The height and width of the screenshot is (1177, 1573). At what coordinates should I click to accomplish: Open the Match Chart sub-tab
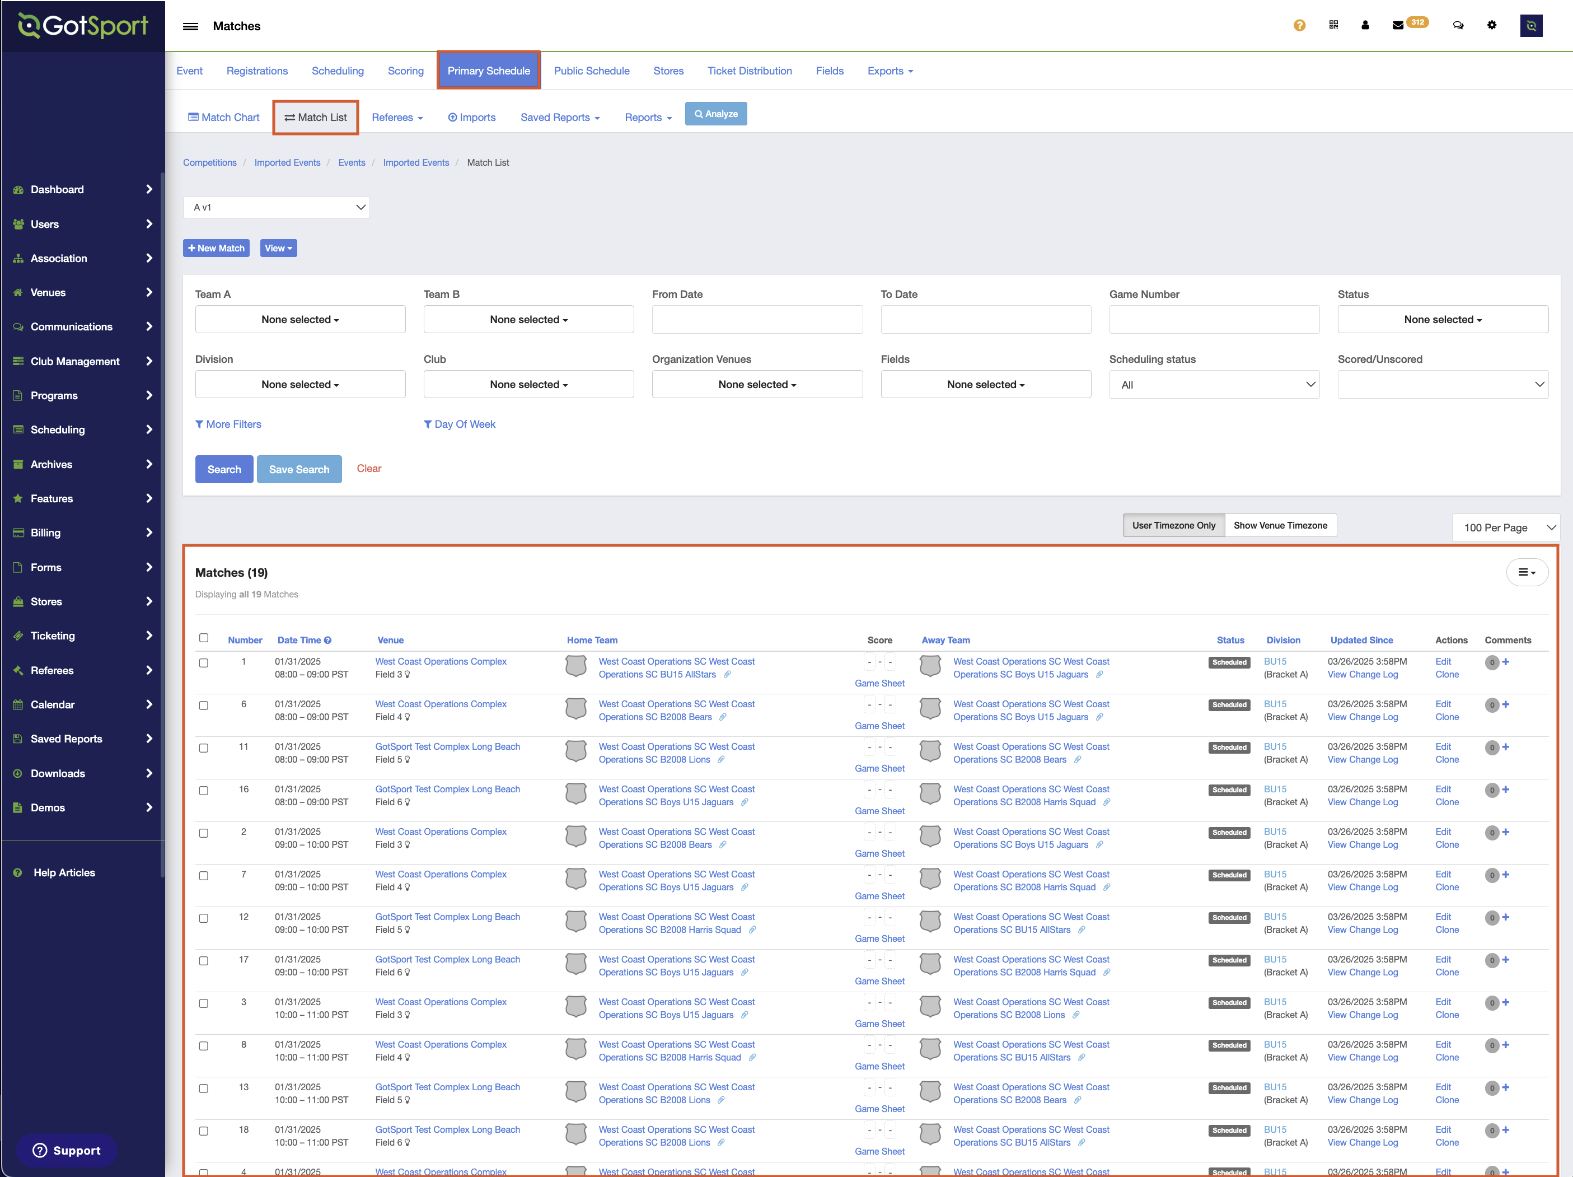223,118
